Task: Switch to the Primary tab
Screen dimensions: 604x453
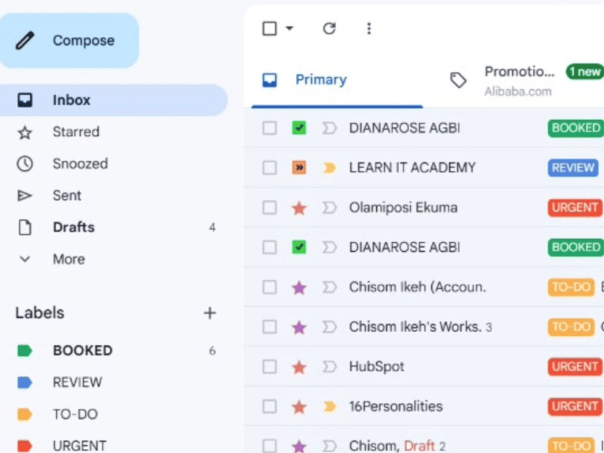Action: (x=337, y=80)
